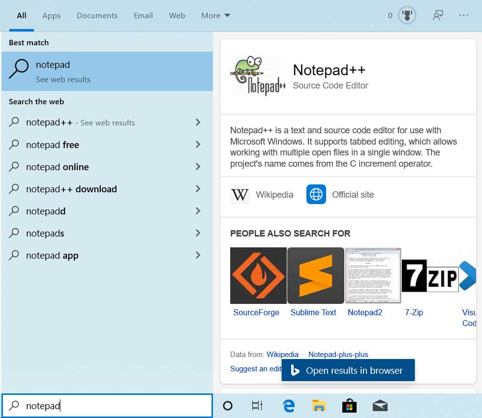Select the notepadd web suggestion
Viewport: 482px width, 418px height.
click(107, 211)
